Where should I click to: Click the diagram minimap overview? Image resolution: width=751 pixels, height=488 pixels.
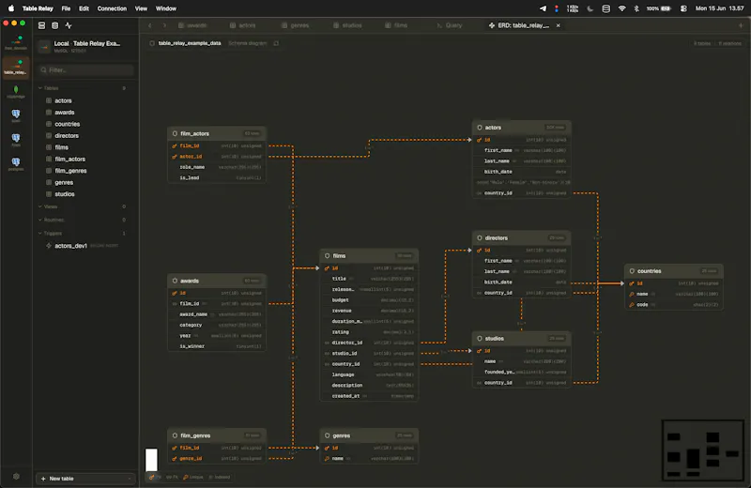pos(702,450)
